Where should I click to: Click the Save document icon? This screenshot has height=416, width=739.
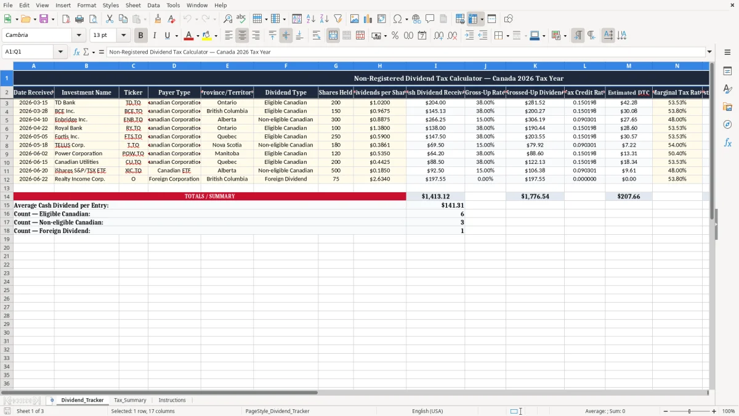(43, 19)
